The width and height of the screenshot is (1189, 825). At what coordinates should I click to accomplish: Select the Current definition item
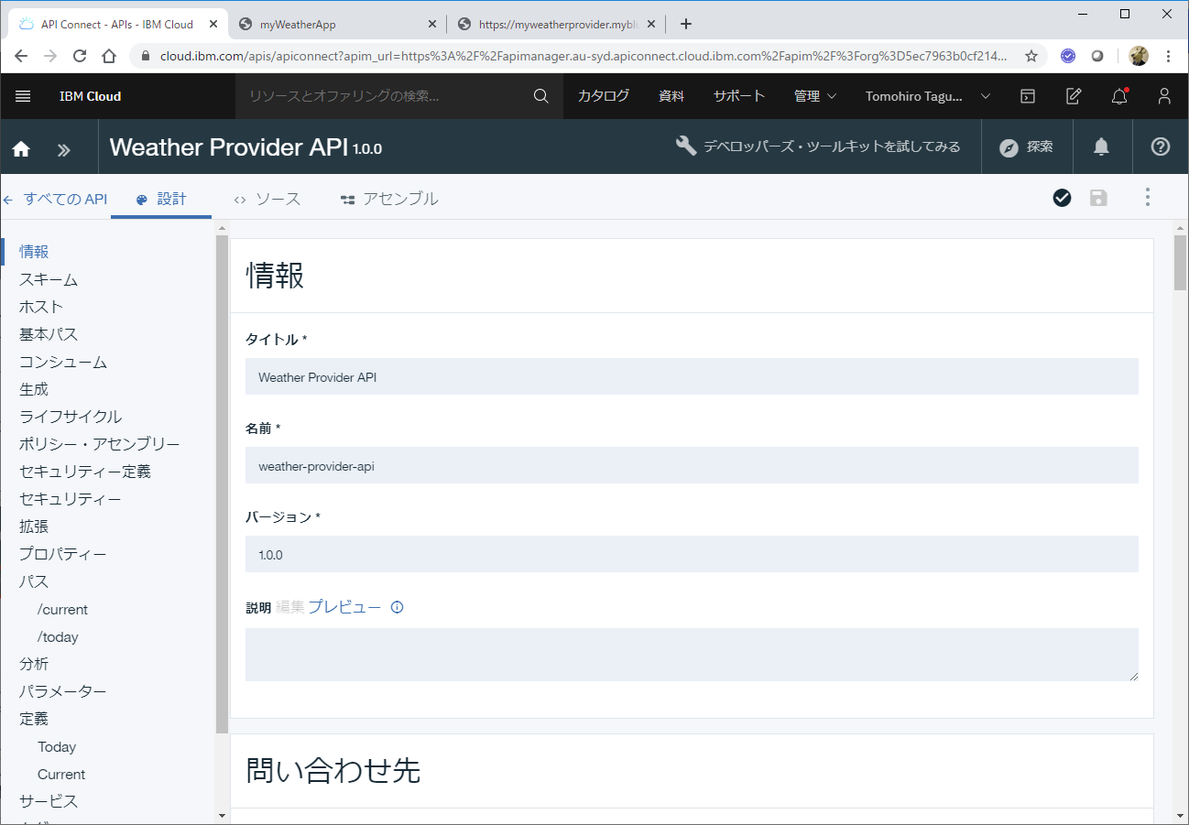[x=61, y=774]
